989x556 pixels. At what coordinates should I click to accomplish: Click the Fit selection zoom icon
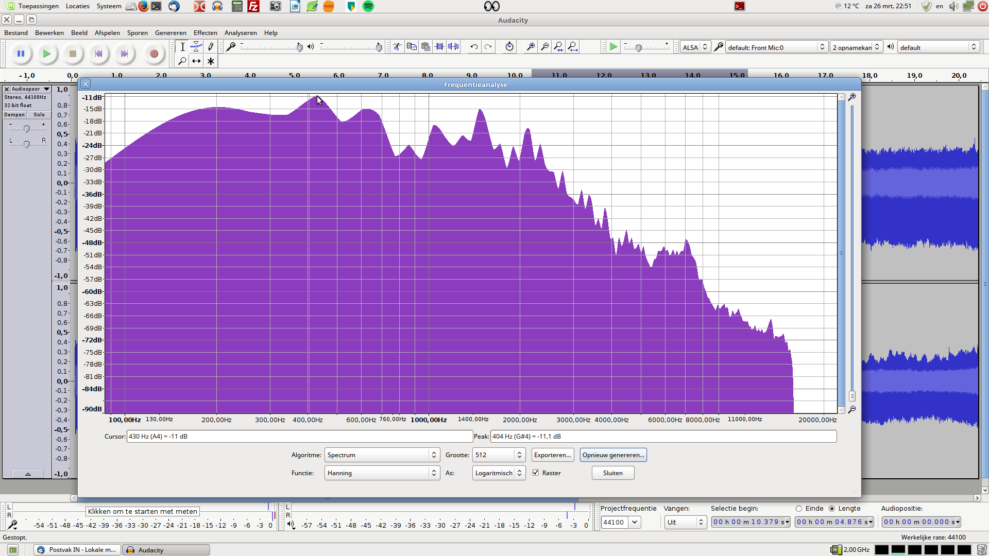pyautogui.click(x=558, y=47)
